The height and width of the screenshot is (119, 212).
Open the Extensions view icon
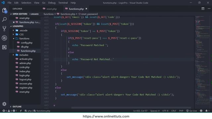click(4, 47)
